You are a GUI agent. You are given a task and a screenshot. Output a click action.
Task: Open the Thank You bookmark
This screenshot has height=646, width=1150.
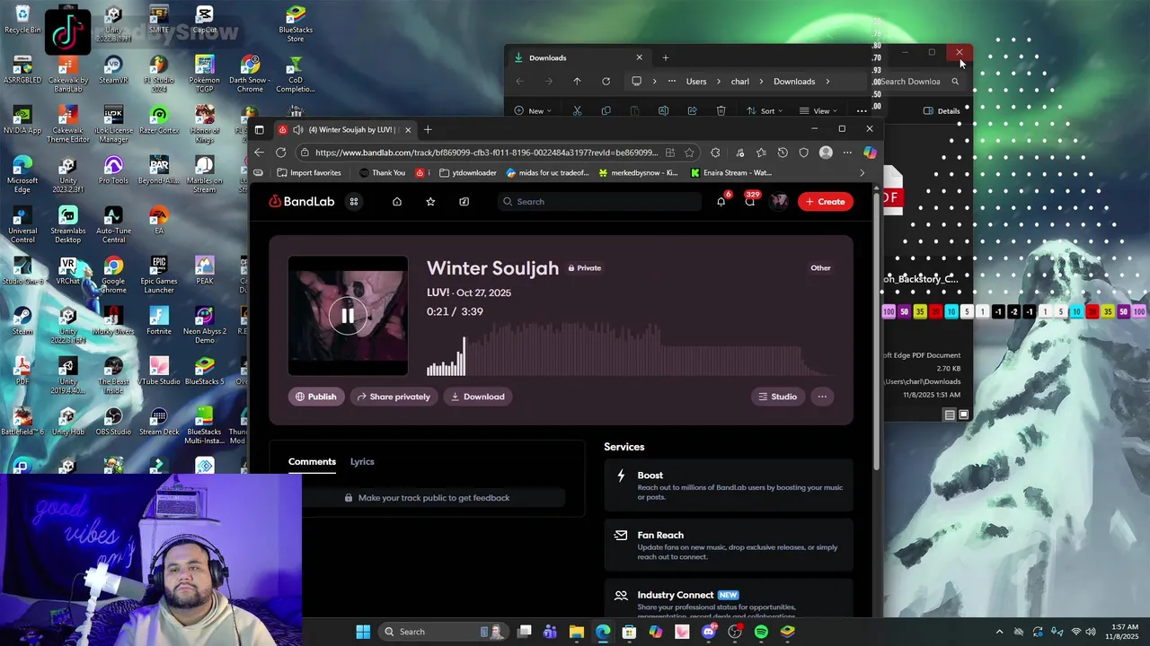tap(382, 173)
